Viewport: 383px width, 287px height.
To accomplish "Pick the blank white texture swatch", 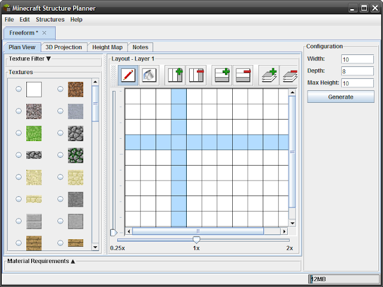I will 34,89.
